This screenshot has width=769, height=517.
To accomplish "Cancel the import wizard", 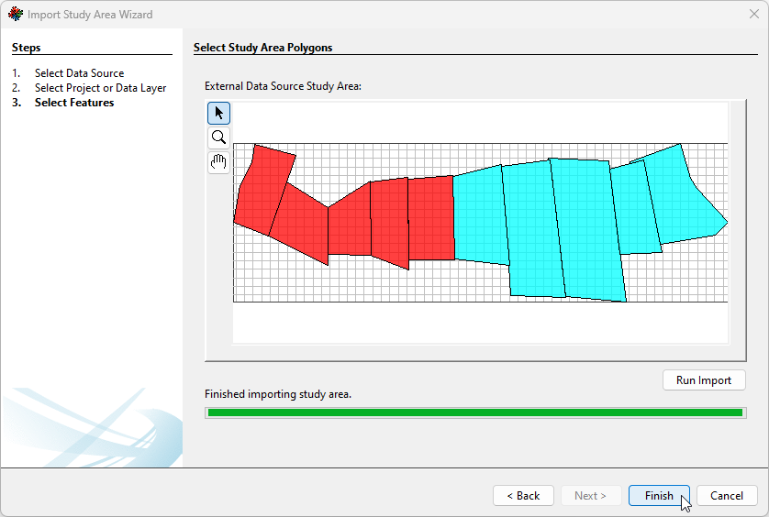I will [727, 496].
